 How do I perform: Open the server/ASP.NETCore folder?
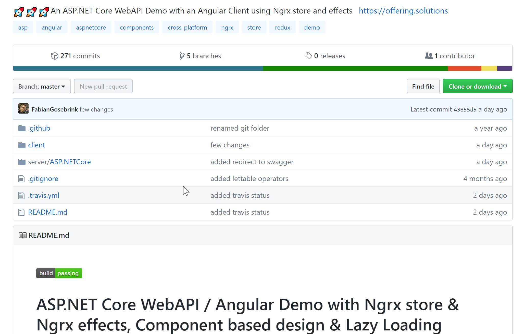tap(70, 162)
